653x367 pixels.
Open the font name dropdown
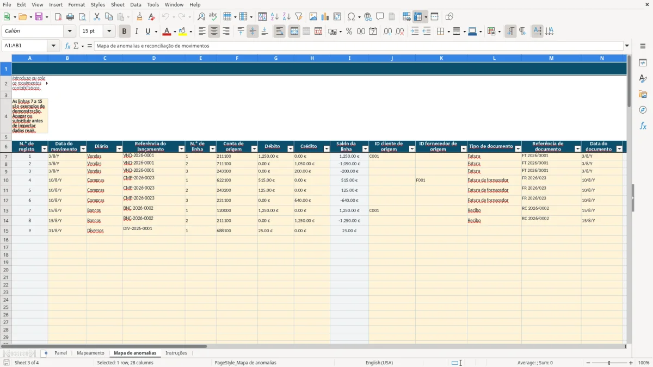70,32
